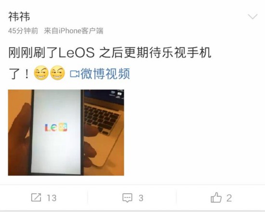Click the like count 2
Screen dimensions: 265x212
point(229,198)
